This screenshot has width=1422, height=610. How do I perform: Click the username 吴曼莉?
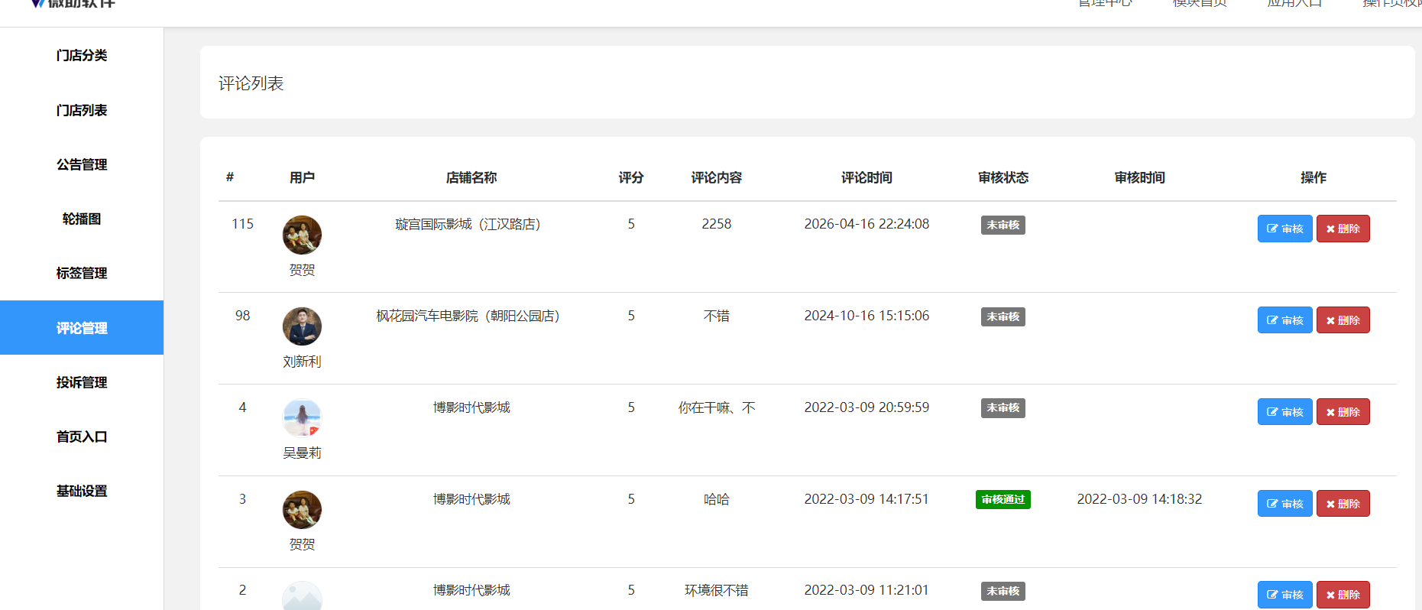[x=302, y=453]
